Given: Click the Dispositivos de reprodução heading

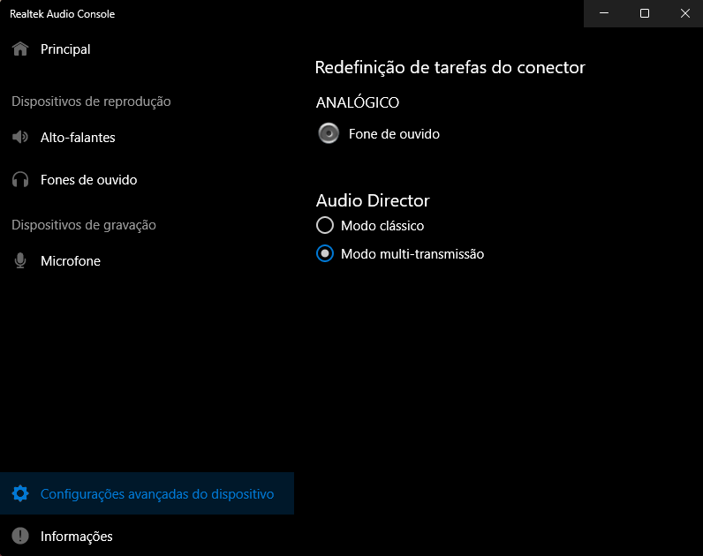Looking at the screenshot, I should click(91, 101).
